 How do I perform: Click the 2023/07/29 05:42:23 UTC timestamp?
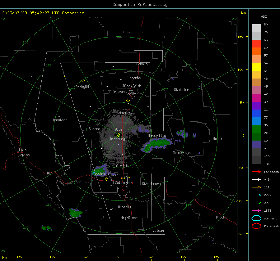(43, 13)
